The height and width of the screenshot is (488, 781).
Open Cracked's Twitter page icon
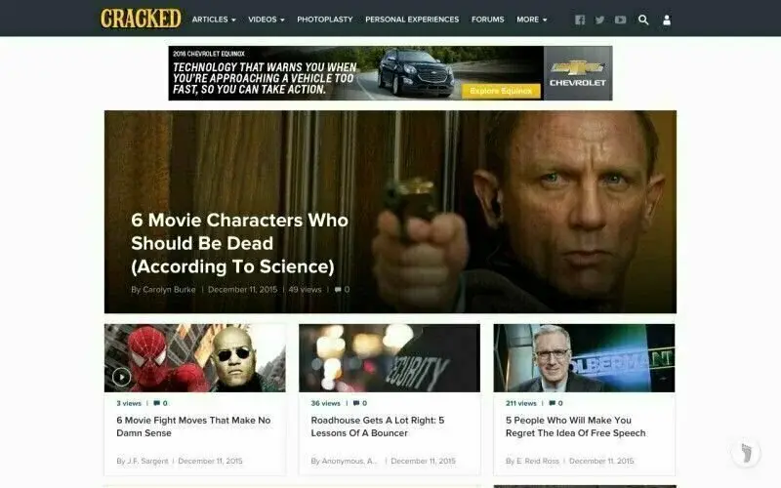tap(599, 20)
